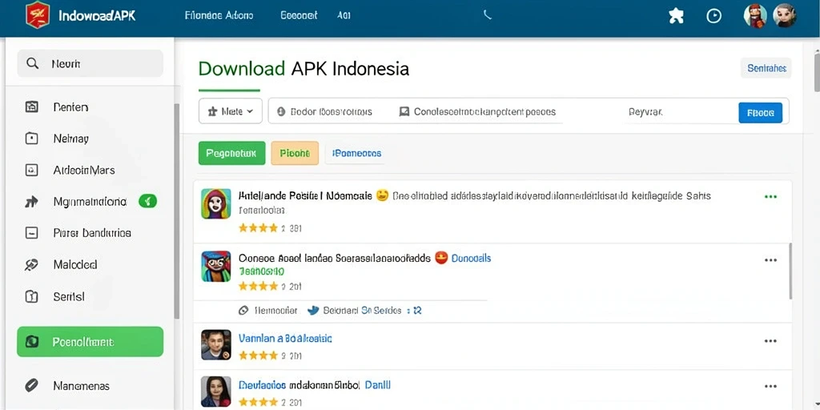The image size is (820, 410).
Task: Click the blue Dunoeails link
Action: pyautogui.click(x=471, y=259)
